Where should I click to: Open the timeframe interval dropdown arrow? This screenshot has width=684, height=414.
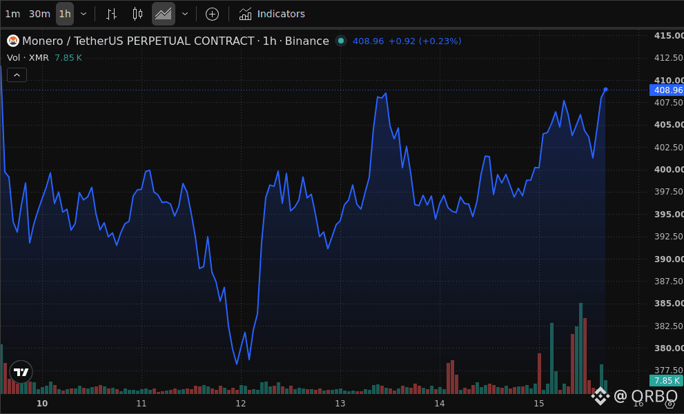coord(84,14)
